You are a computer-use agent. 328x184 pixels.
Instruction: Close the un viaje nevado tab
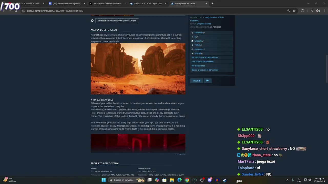coord(84,4)
